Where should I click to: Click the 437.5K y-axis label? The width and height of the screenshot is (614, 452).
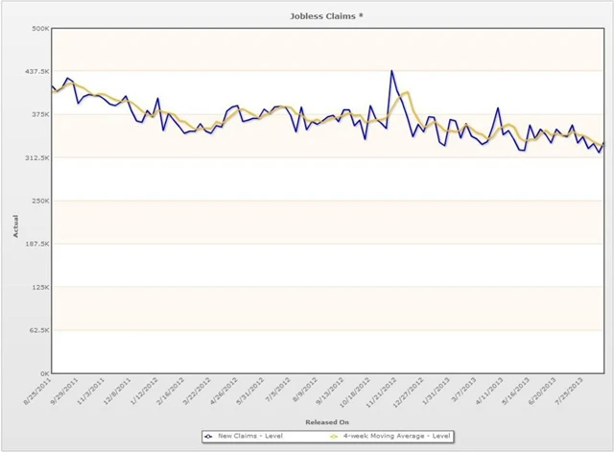35,72
